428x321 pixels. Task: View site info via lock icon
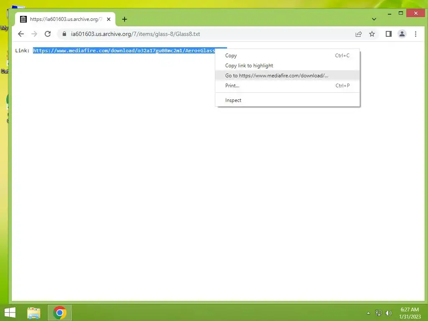pyautogui.click(x=64, y=34)
